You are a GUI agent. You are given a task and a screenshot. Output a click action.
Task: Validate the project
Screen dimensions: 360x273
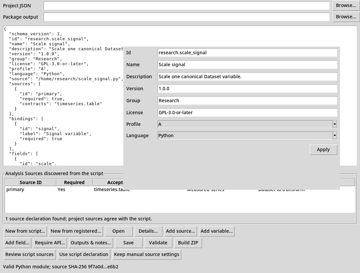tap(158, 243)
